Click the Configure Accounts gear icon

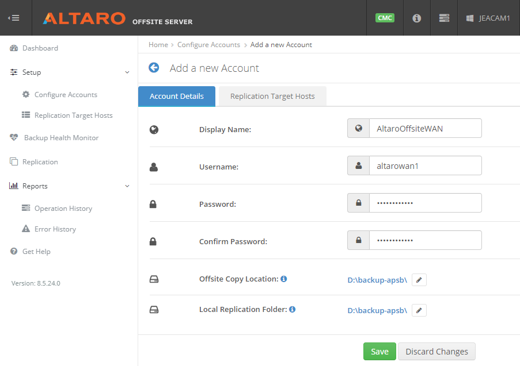(26, 94)
